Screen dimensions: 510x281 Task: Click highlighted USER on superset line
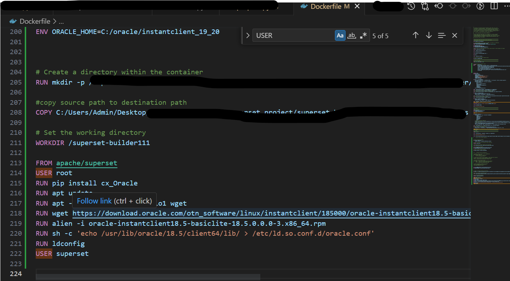(x=44, y=254)
